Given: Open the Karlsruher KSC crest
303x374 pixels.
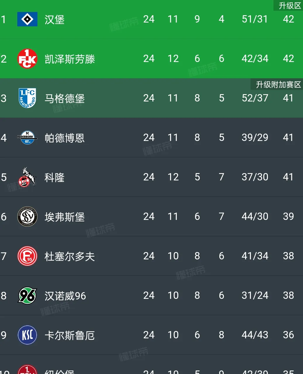Looking at the screenshot, I should click(x=27, y=335).
